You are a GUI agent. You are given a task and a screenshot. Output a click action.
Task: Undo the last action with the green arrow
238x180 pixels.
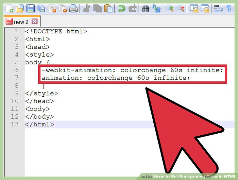(x=122, y=8)
